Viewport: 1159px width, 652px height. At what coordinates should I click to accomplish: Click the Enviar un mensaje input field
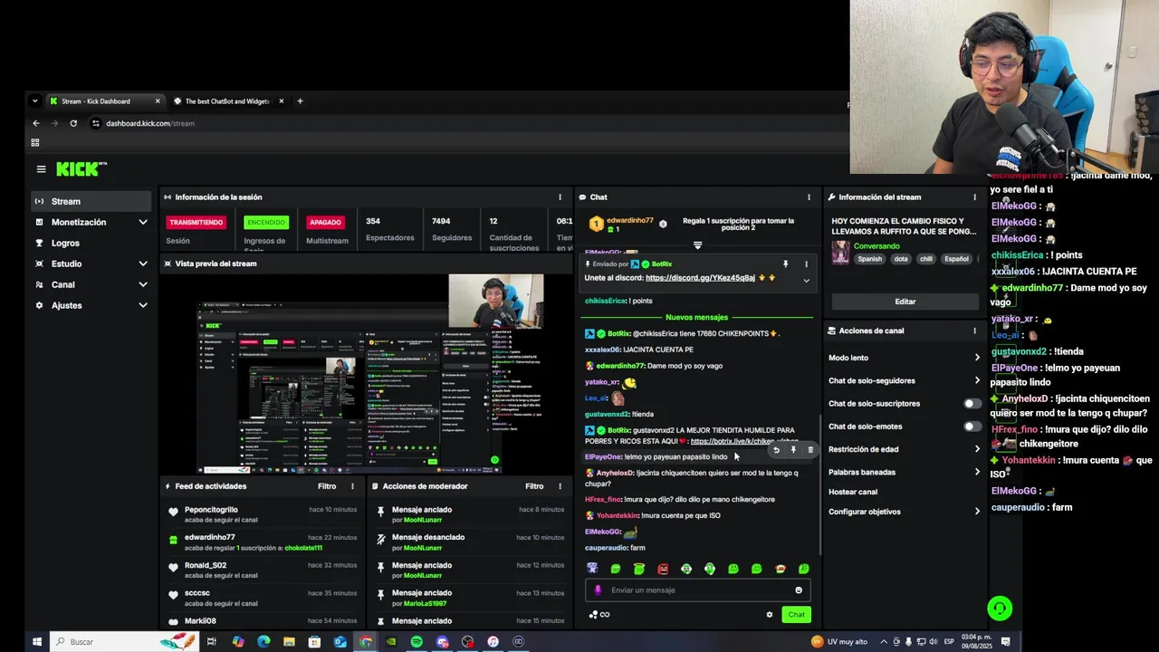[697, 590]
